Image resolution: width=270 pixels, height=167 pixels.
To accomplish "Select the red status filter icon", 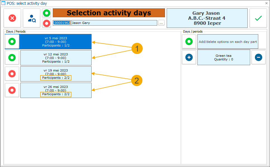I will [x=46, y=23].
